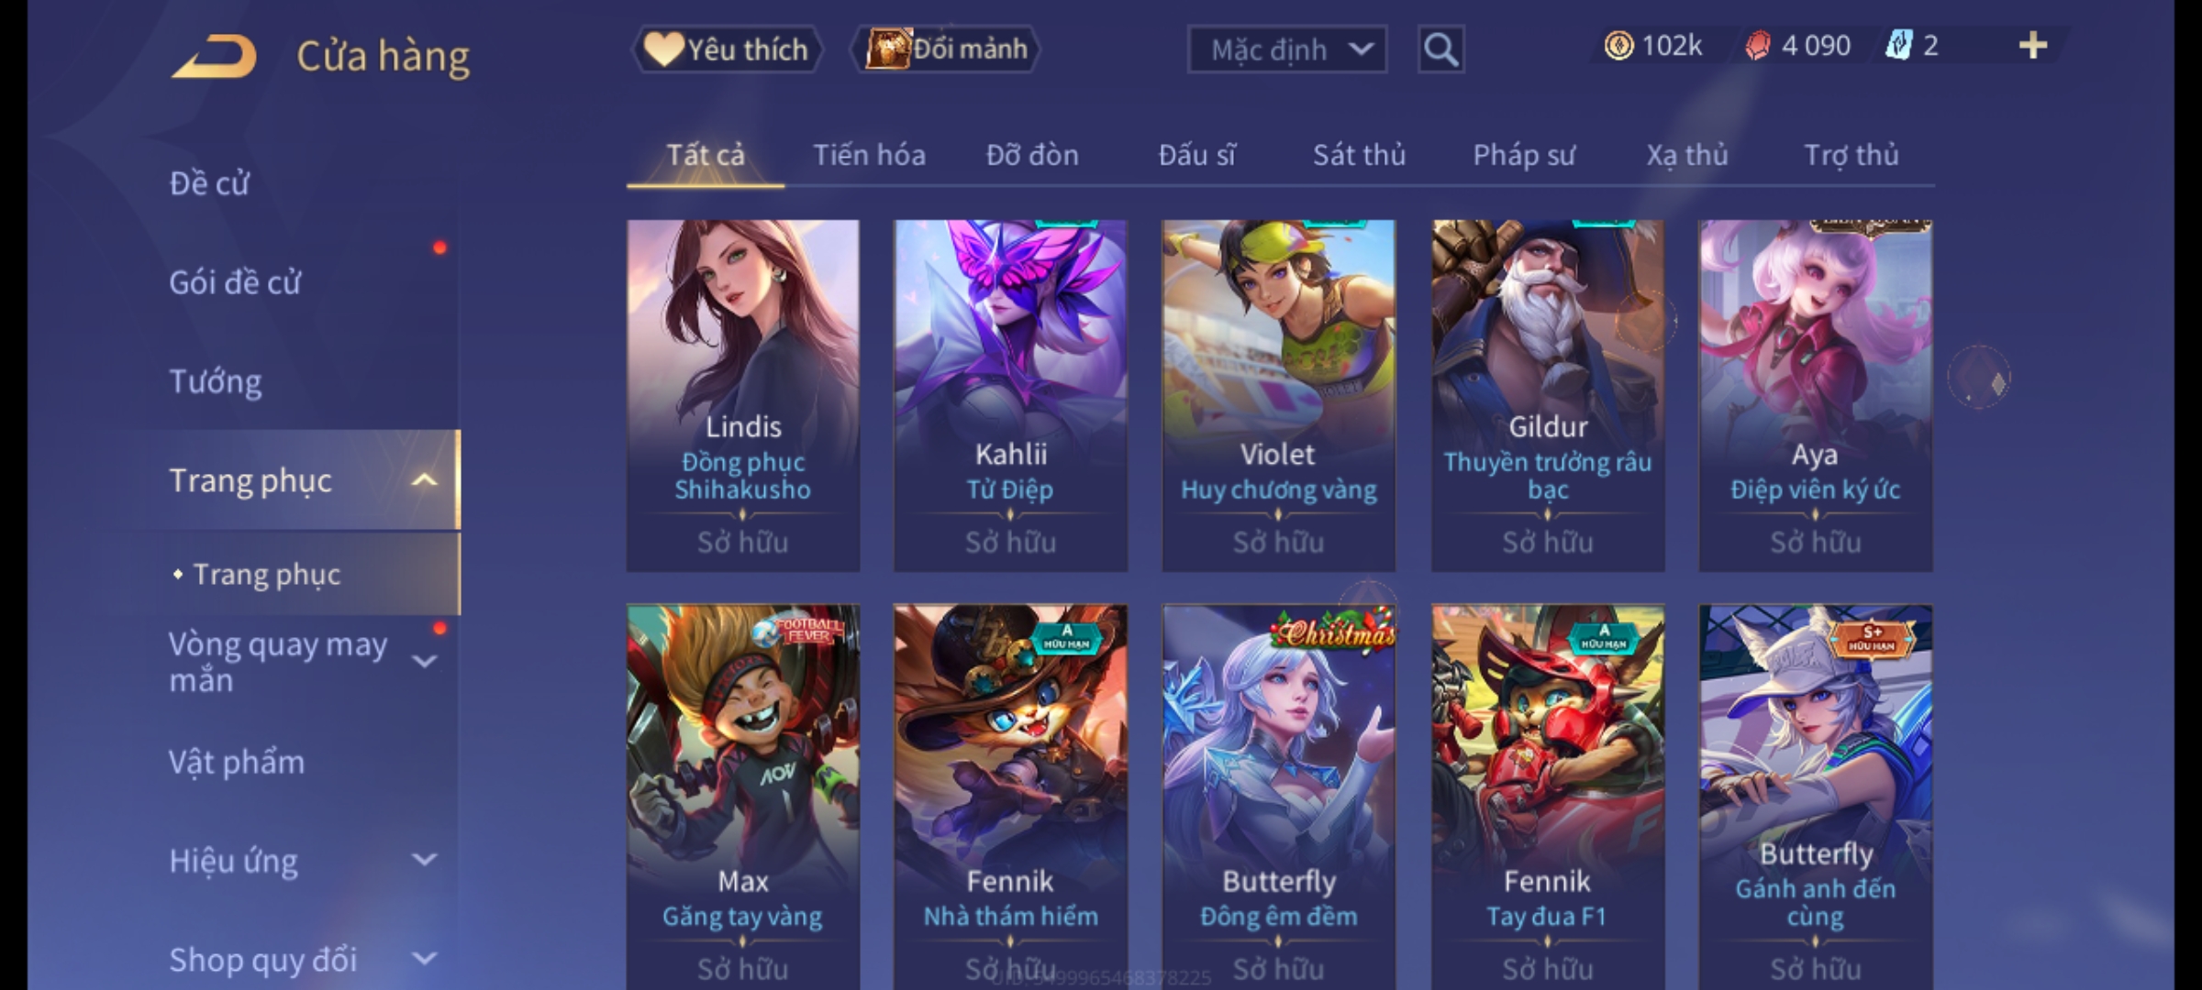Image resolution: width=2202 pixels, height=990 pixels.
Task: Collapse the Trang phục sidebar section
Action: pos(424,480)
